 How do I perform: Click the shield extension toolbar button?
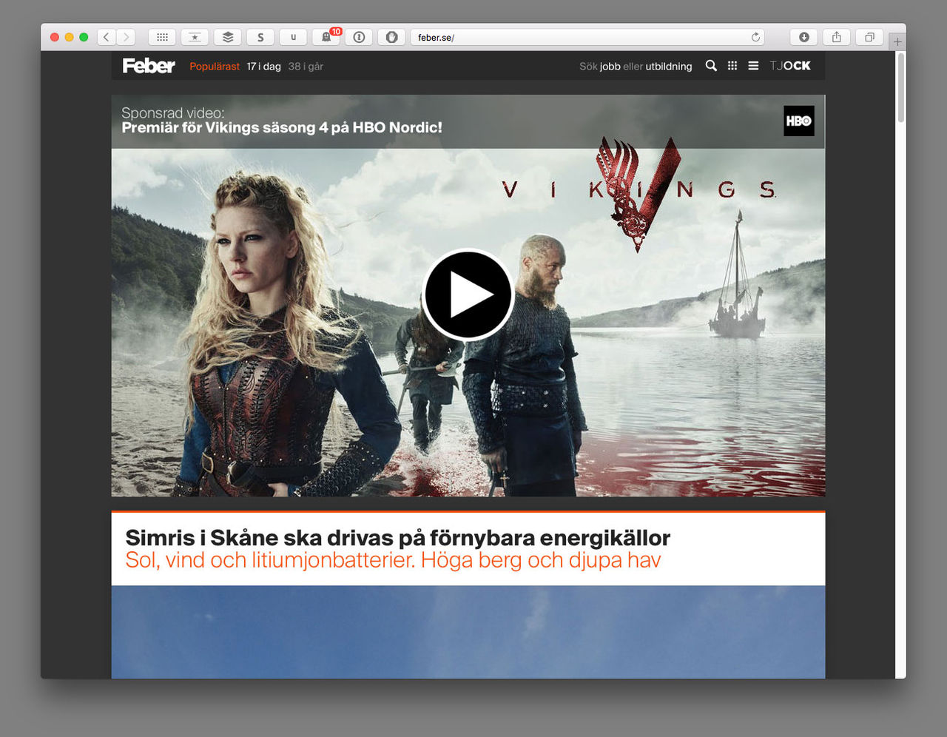click(391, 37)
